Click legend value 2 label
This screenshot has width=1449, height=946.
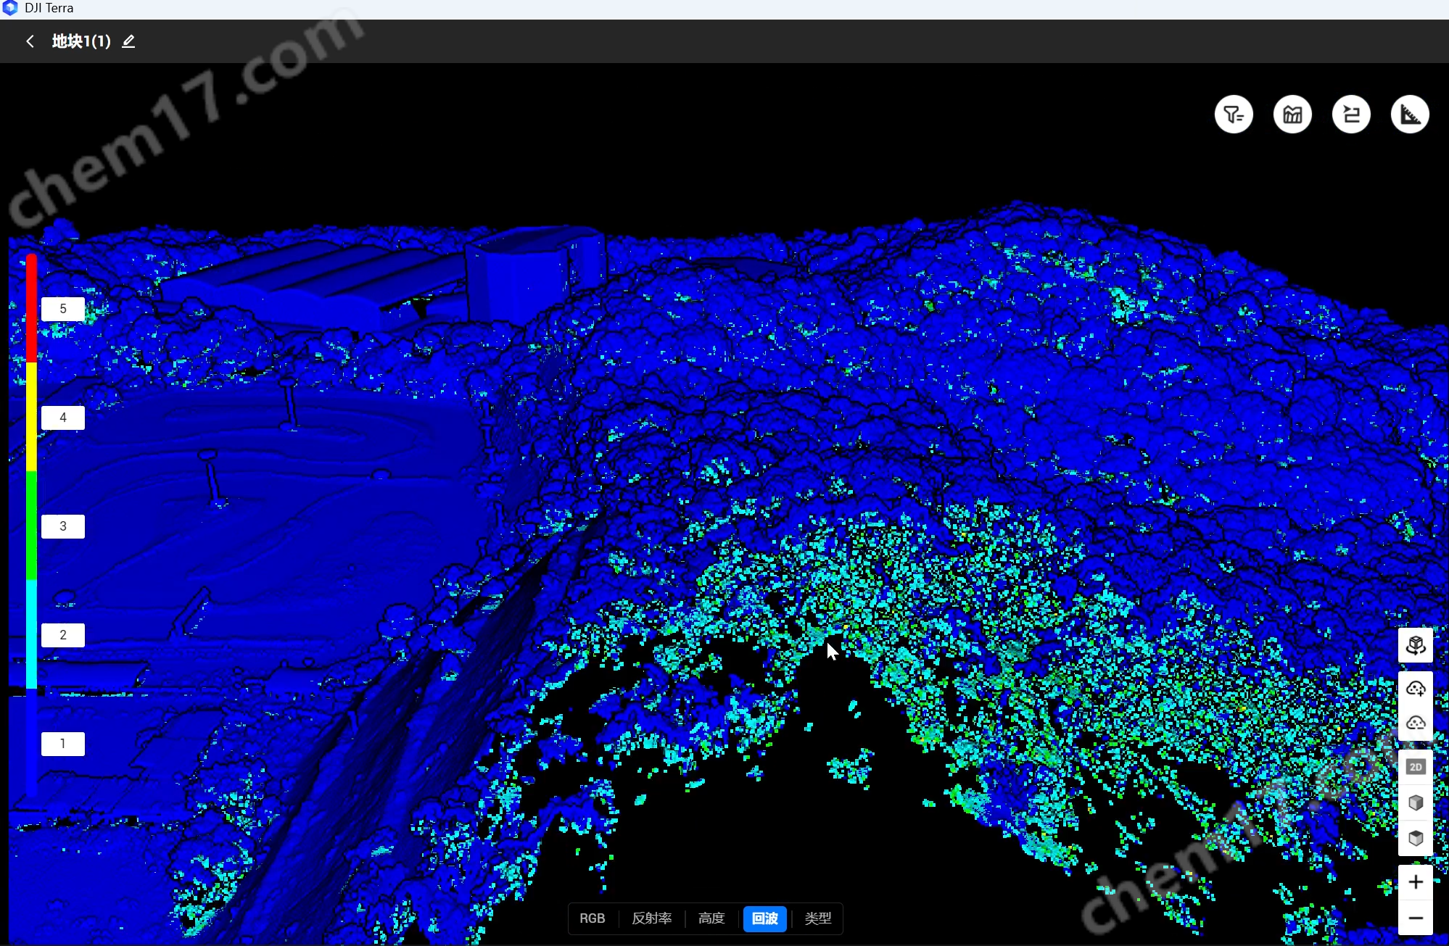tap(63, 635)
